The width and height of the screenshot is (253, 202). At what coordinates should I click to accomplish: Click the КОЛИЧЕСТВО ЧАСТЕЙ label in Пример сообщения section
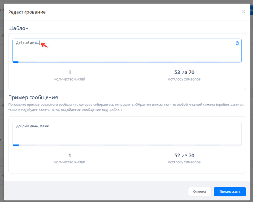70,162
